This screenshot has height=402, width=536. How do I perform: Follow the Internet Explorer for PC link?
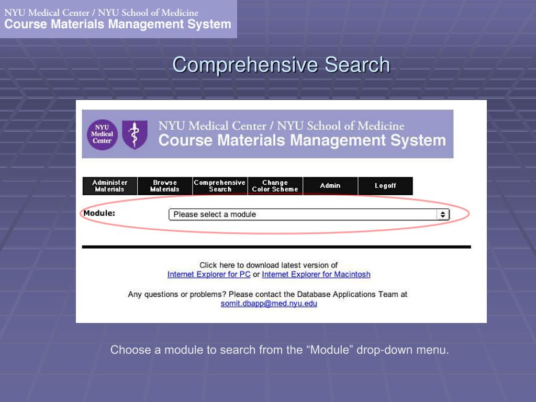point(209,274)
